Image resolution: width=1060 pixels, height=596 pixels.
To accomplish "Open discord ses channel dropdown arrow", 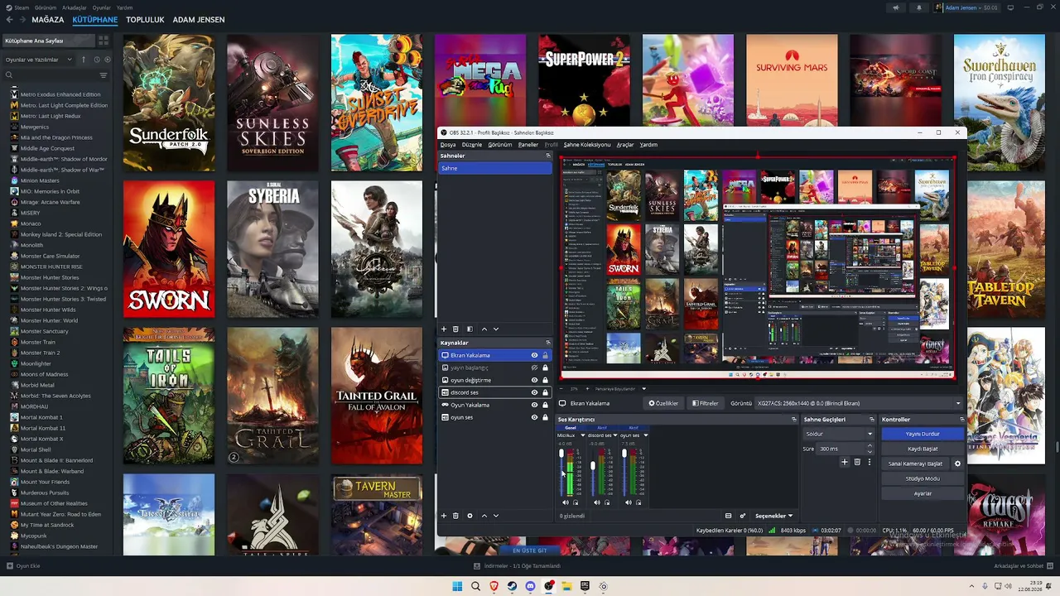I will point(614,435).
